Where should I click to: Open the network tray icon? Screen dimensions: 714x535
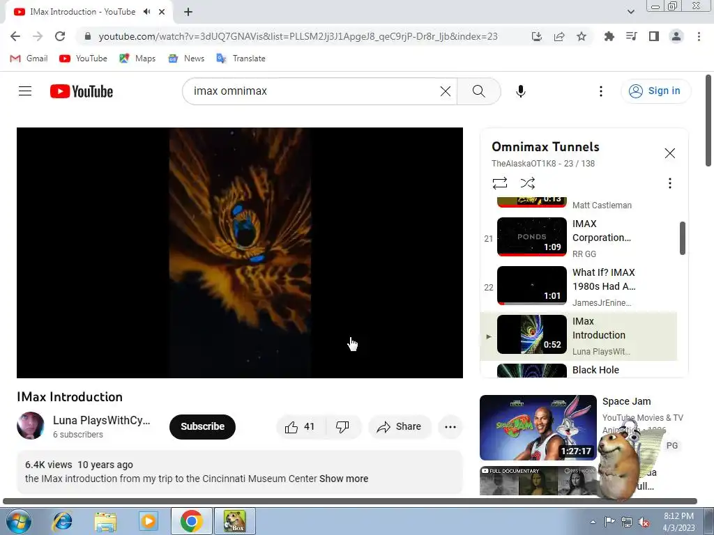627,522
